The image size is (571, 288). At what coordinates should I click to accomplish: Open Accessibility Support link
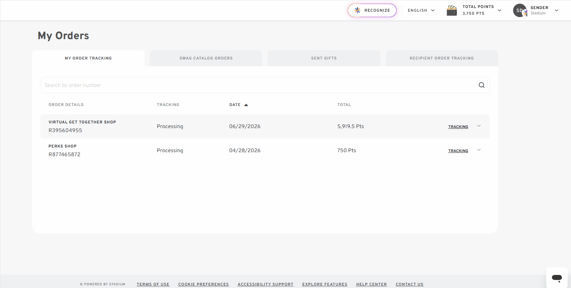pos(265,284)
